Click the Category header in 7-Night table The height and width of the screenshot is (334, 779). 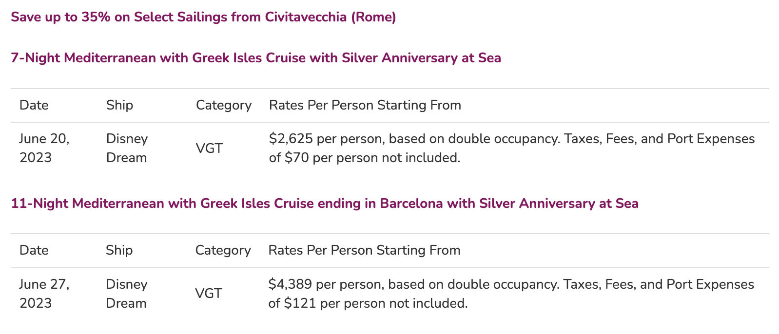224,105
